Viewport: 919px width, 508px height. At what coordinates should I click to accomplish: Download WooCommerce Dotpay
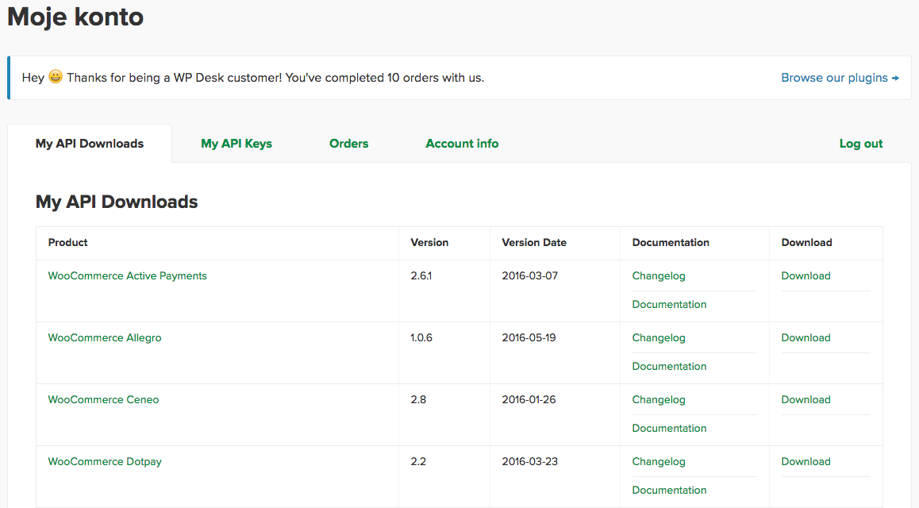point(806,462)
